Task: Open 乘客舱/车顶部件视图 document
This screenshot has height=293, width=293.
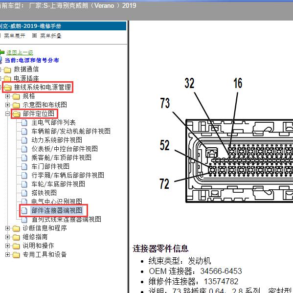Action: pyautogui.click(x=62, y=158)
